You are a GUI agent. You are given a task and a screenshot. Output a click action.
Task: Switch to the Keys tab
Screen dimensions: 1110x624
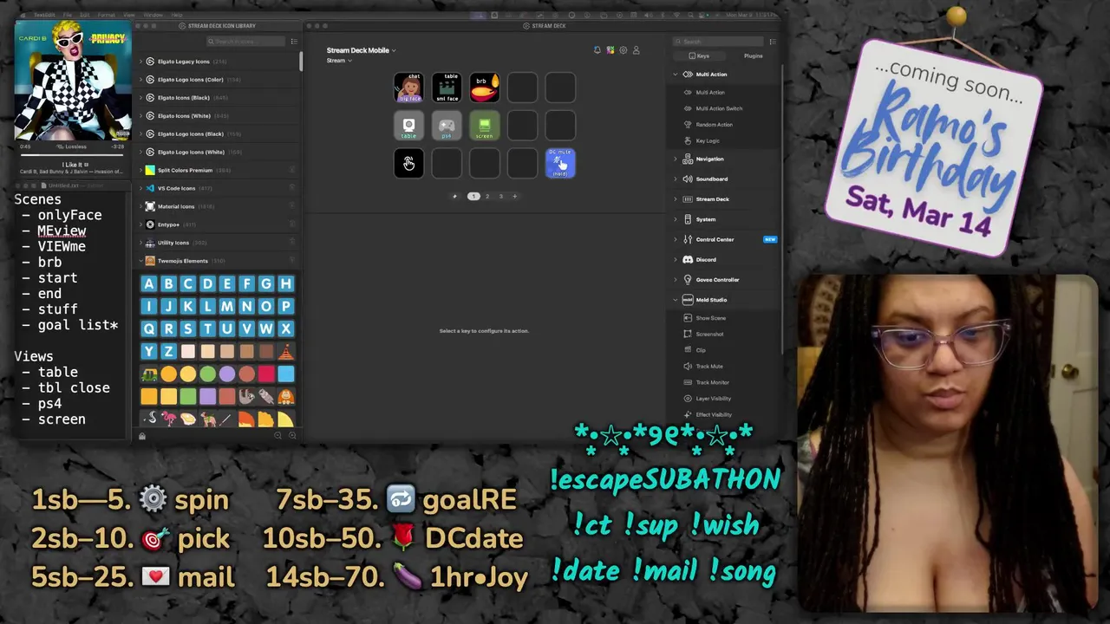701,56
